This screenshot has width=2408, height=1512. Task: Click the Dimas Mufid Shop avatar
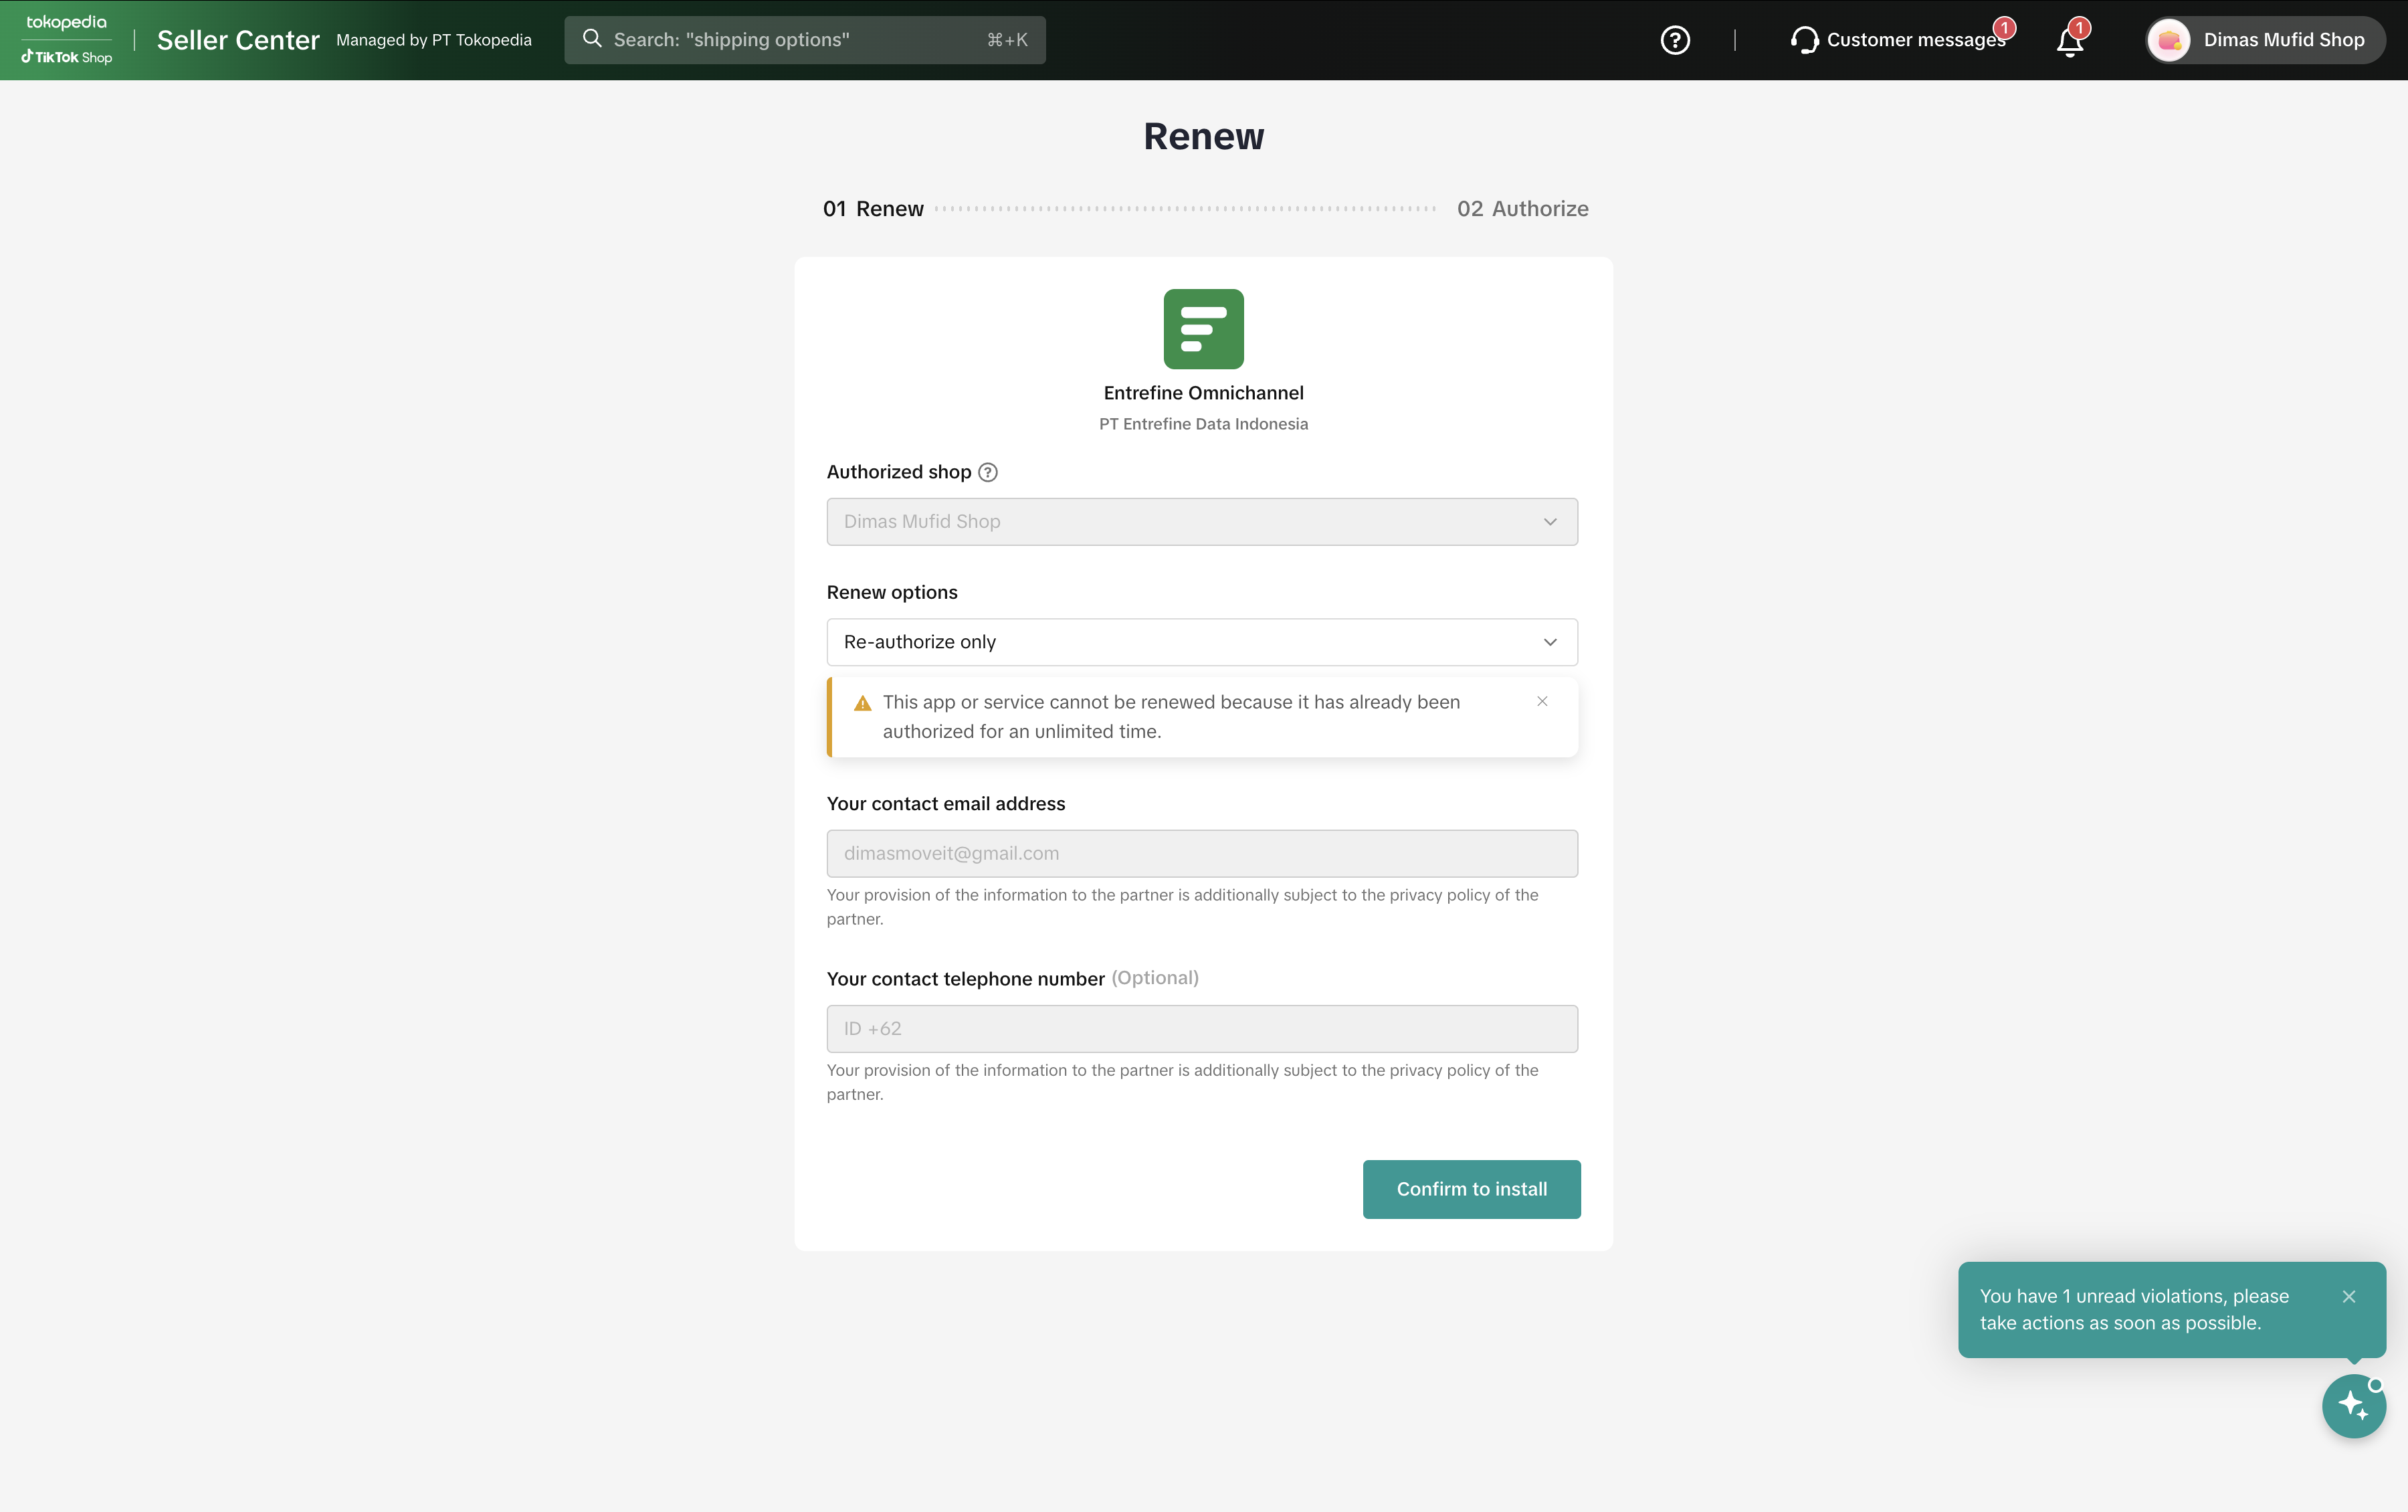(2168, 40)
